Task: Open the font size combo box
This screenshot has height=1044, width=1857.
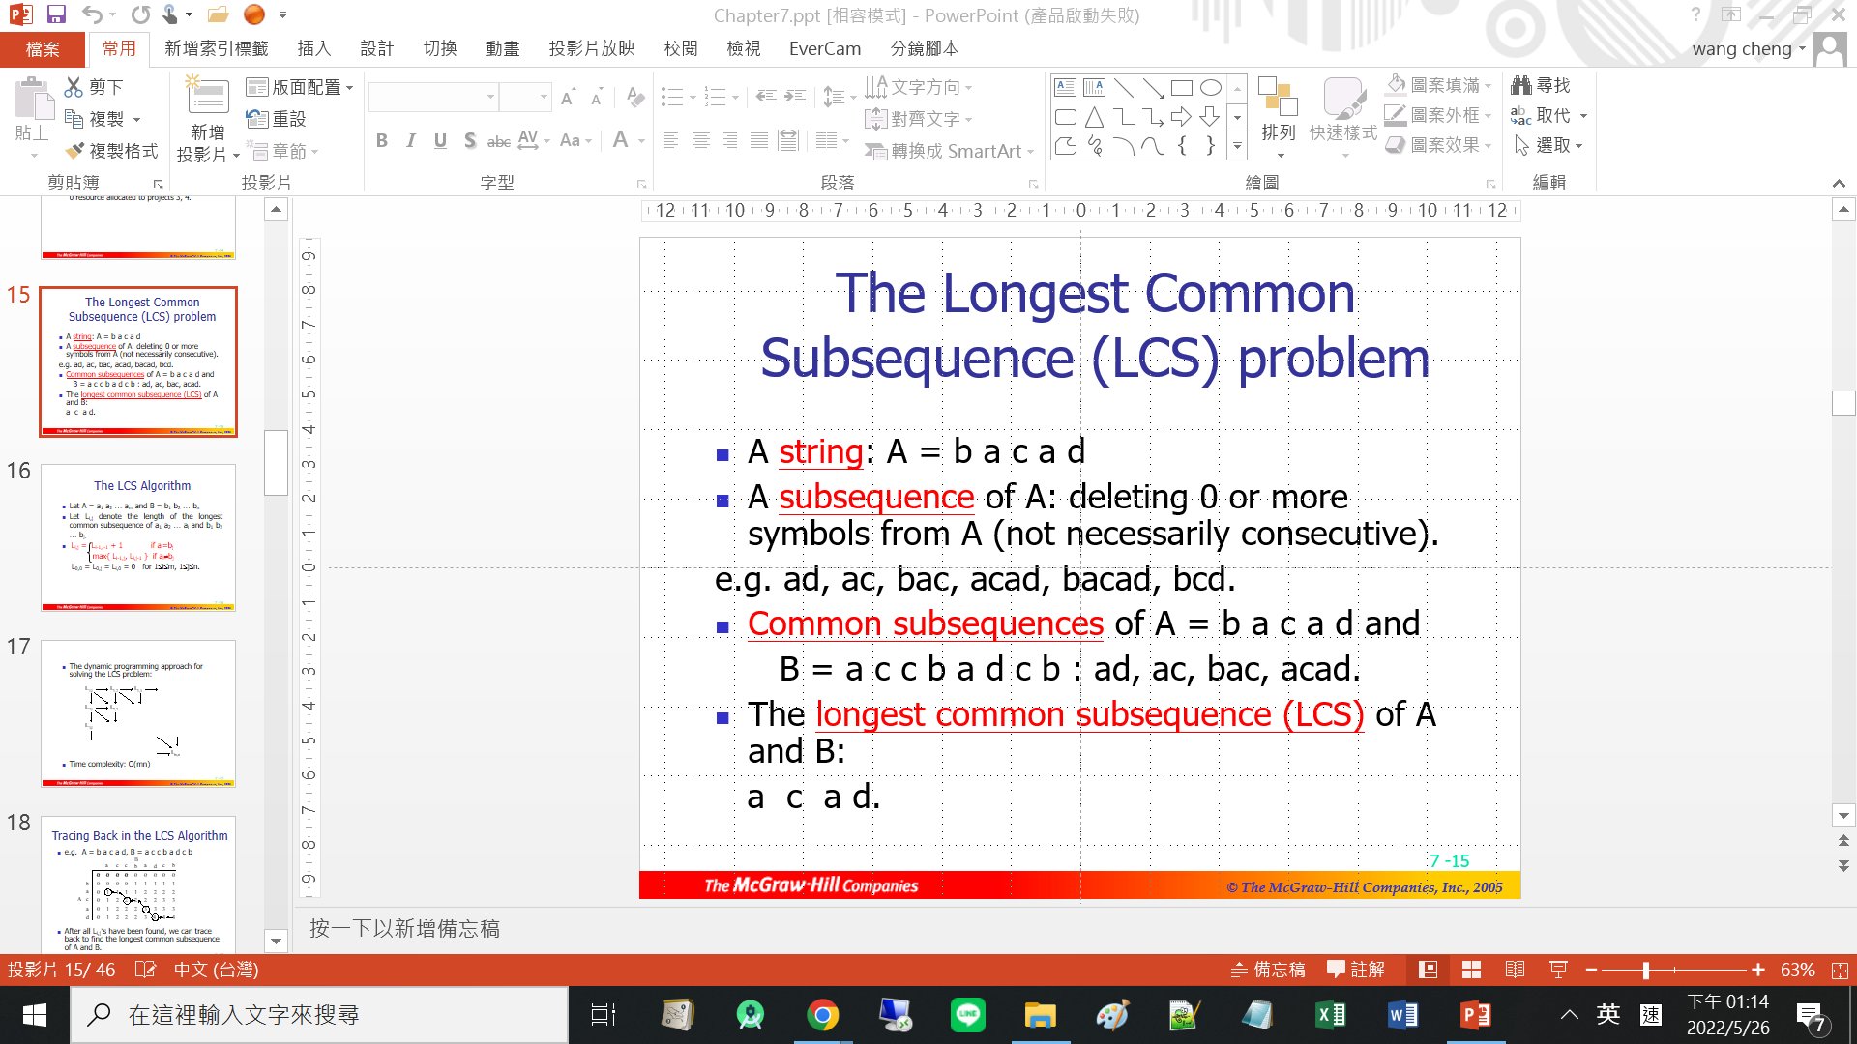Action: (x=526, y=97)
